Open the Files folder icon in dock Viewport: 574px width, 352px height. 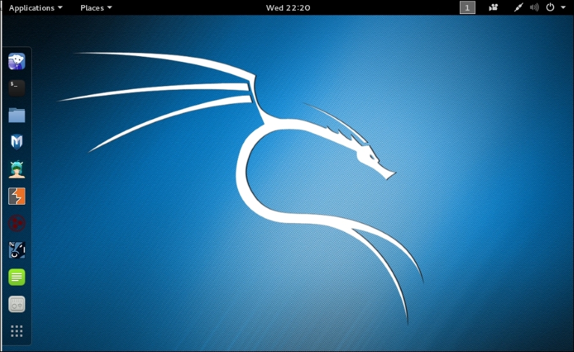pyautogui.click(x=17, y=115)
